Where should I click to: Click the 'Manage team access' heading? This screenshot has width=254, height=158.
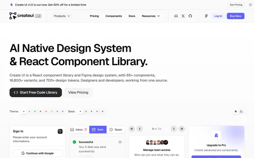click(x=157, y=150)
